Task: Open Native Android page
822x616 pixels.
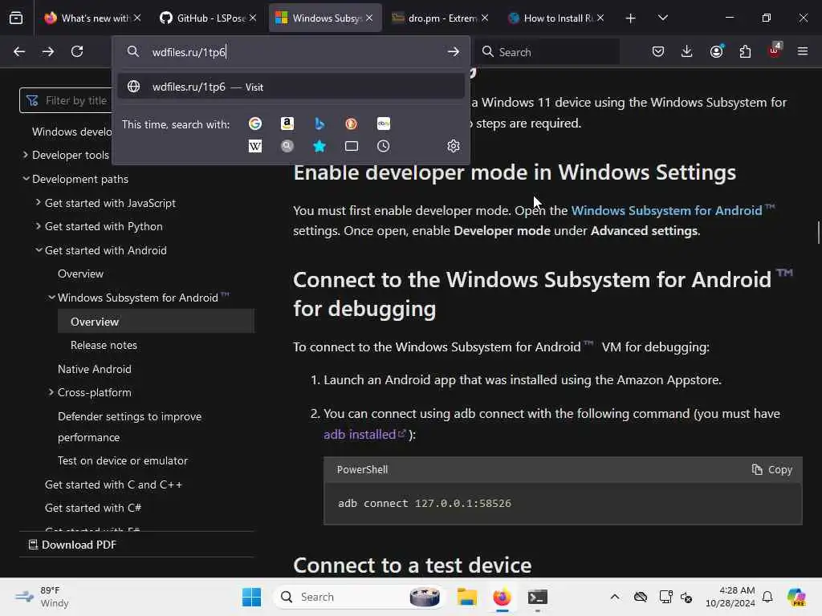Action: (x=95, y=369)
